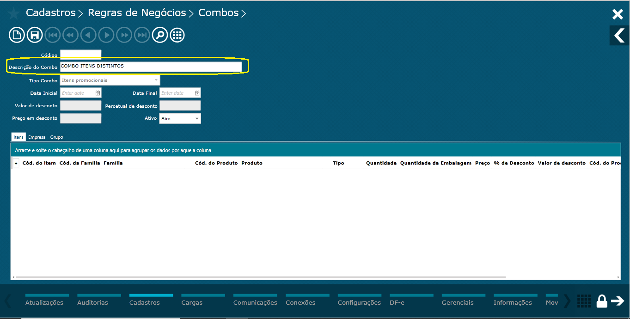Go to first record navigation icon

pos(53,35)
